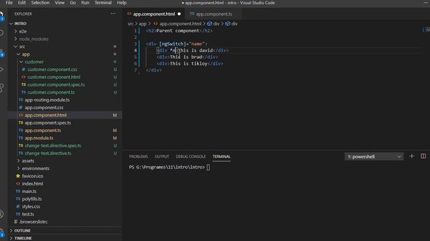Switch to the PROBLEMS panel tab
The image size is (430, 241).
[138, 157]
